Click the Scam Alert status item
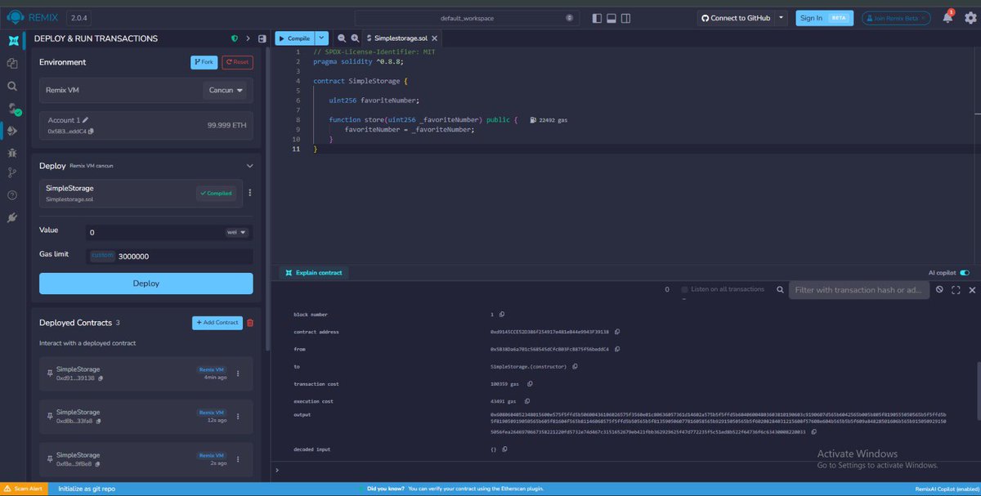 (x=24, y=489)
